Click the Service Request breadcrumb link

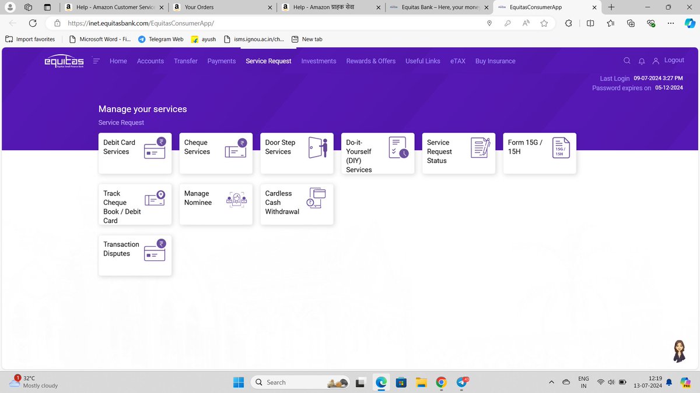click(x=121, y=123)
